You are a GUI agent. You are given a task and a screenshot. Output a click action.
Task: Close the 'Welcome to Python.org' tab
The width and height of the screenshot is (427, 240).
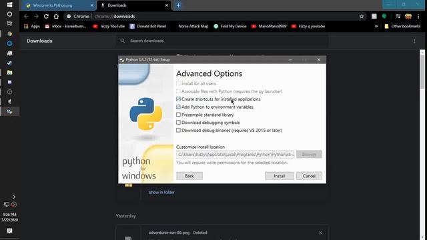click(x=92, y=5)
